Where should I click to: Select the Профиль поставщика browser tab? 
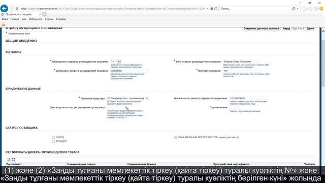pos(21,14)
